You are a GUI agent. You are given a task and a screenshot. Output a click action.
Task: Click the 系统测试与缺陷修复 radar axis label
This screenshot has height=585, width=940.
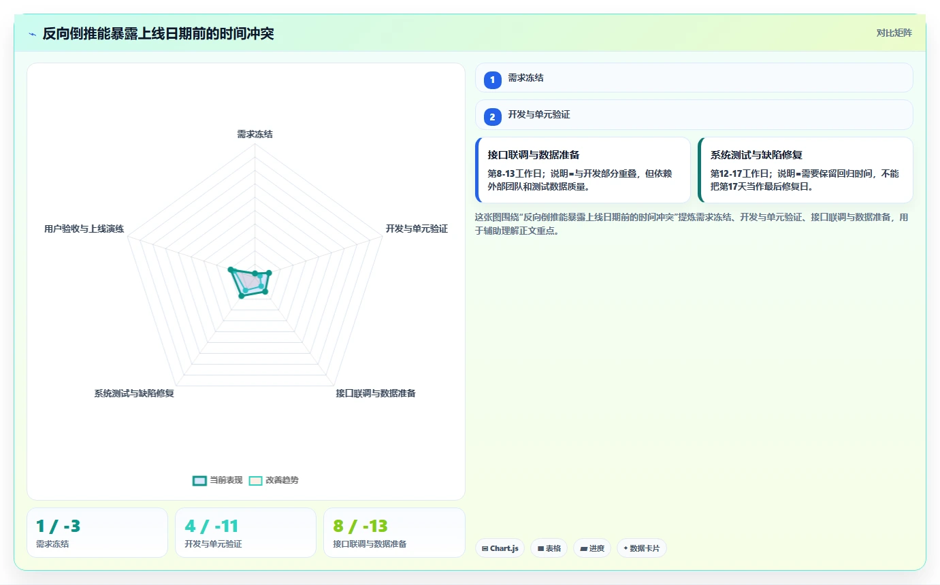pos(134,394)
